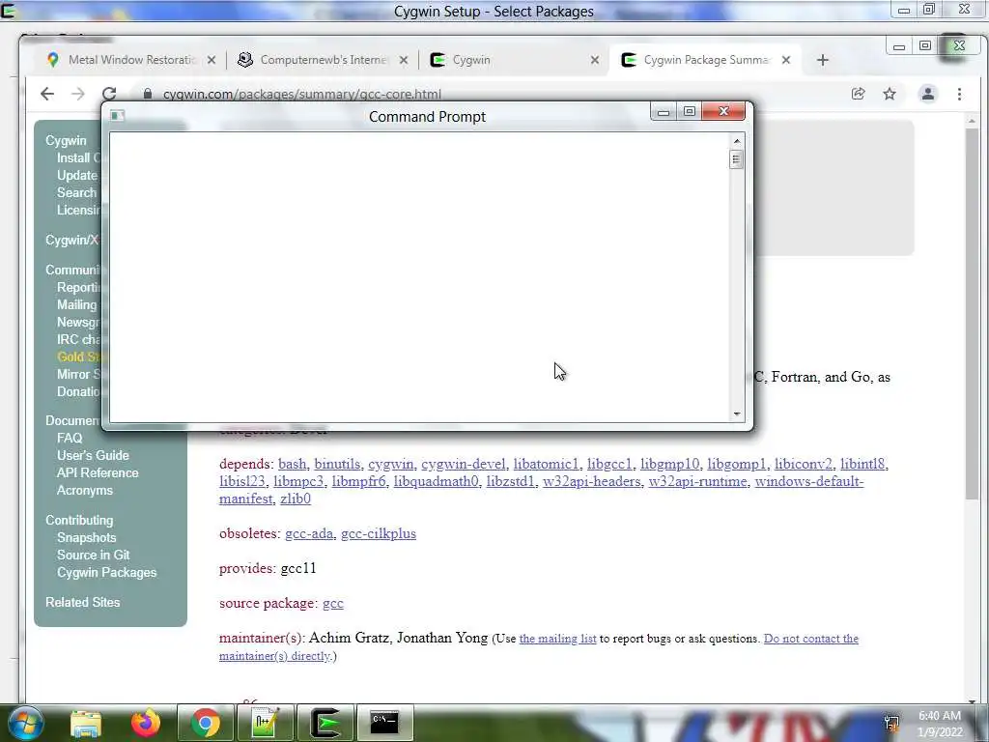Minimize the Cygwin Setup window

[x=904, y=10]
